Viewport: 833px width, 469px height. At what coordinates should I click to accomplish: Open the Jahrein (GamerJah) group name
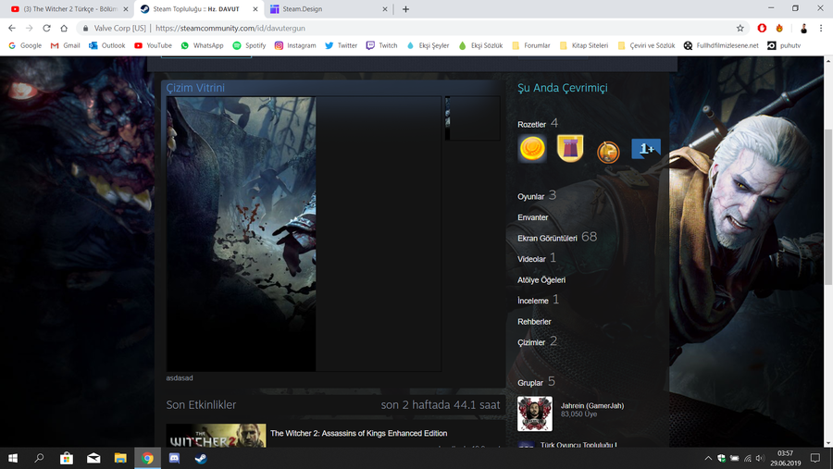click(592, 406)
